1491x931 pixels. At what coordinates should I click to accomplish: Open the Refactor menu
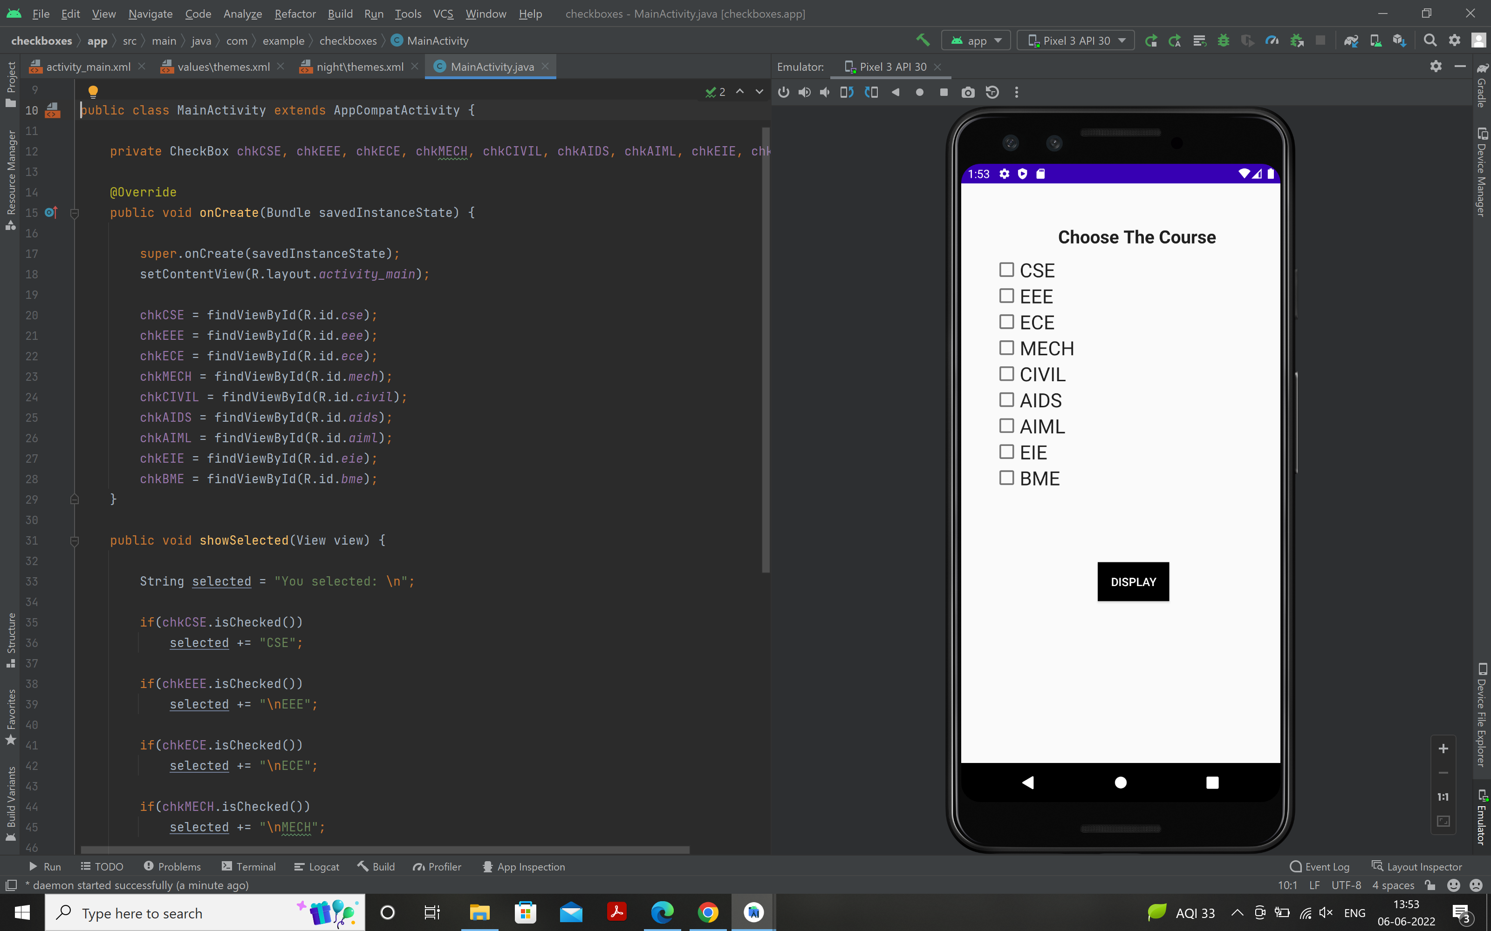coord(294,13)
